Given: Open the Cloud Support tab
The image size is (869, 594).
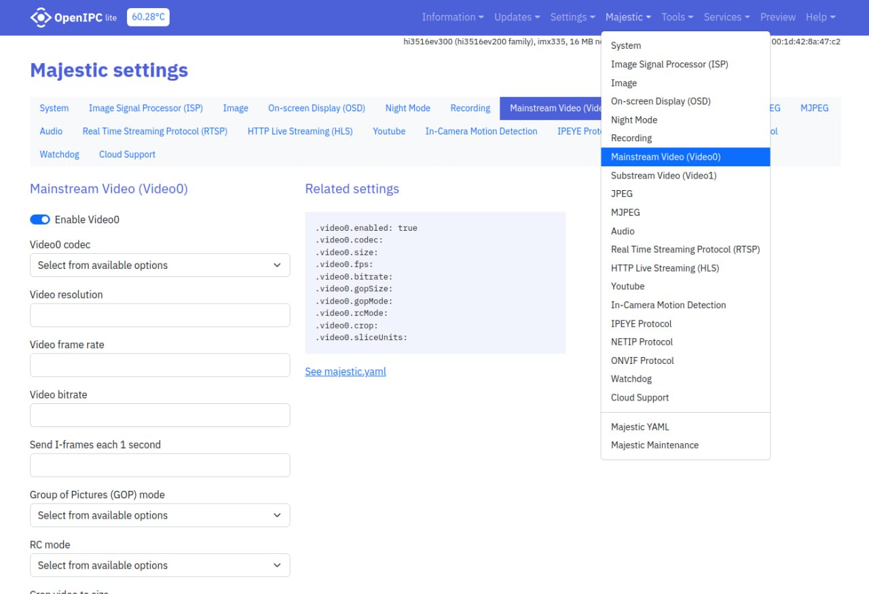Looking at the screenshot, I should [127, 154].
